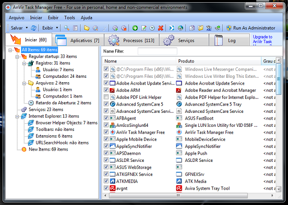Click the green plus add entry icon
This screenshot has height=205, width=288.
pos(135,28)
